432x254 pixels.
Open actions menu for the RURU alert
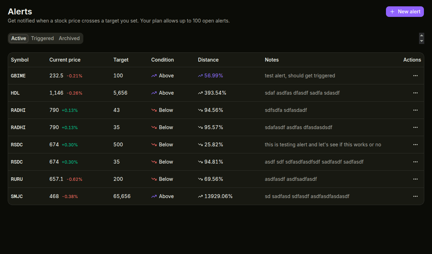click(415, 179)
